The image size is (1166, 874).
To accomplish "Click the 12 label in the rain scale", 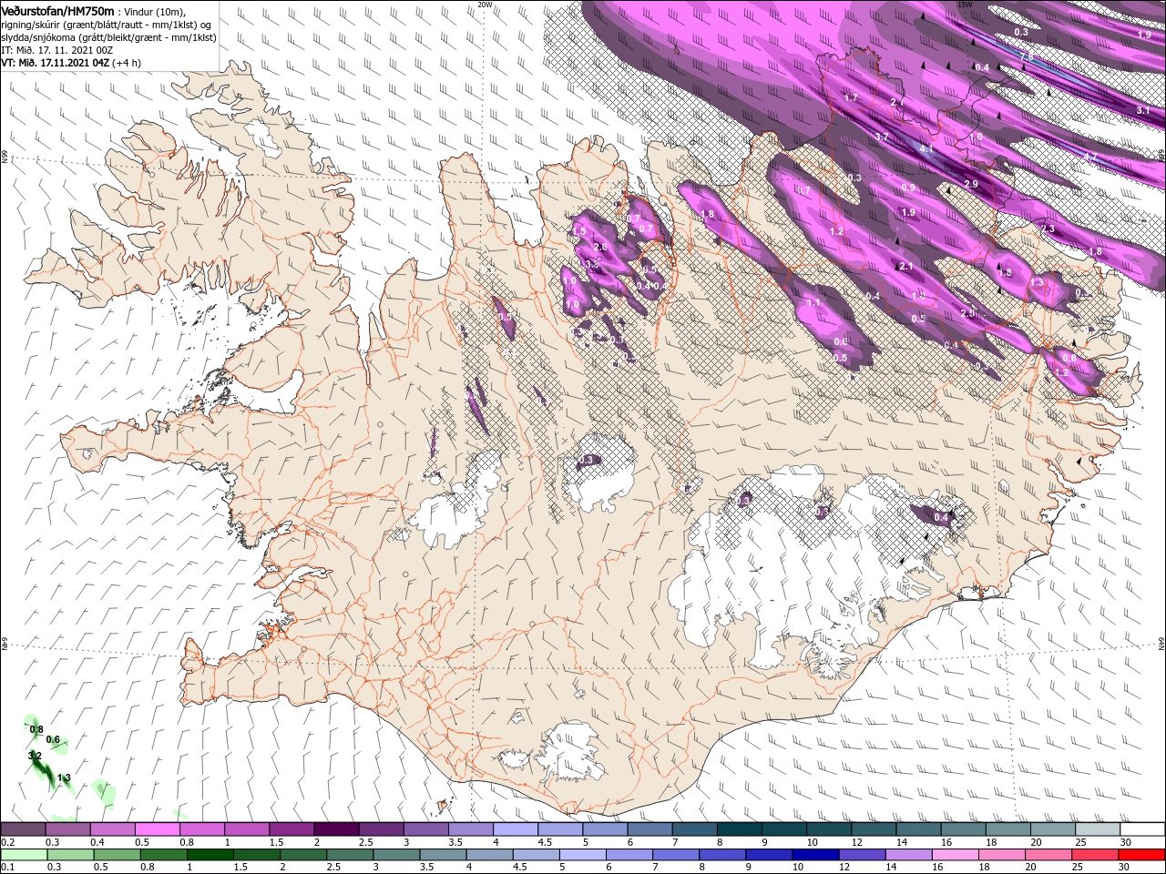I will click(x=844, y=867).
